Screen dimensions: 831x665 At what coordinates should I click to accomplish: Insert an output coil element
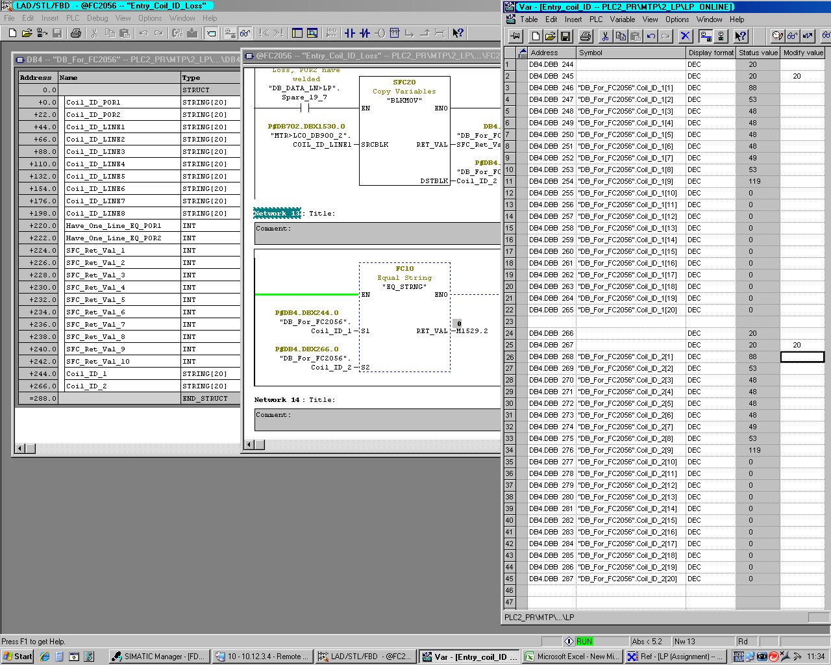(380, 33)
